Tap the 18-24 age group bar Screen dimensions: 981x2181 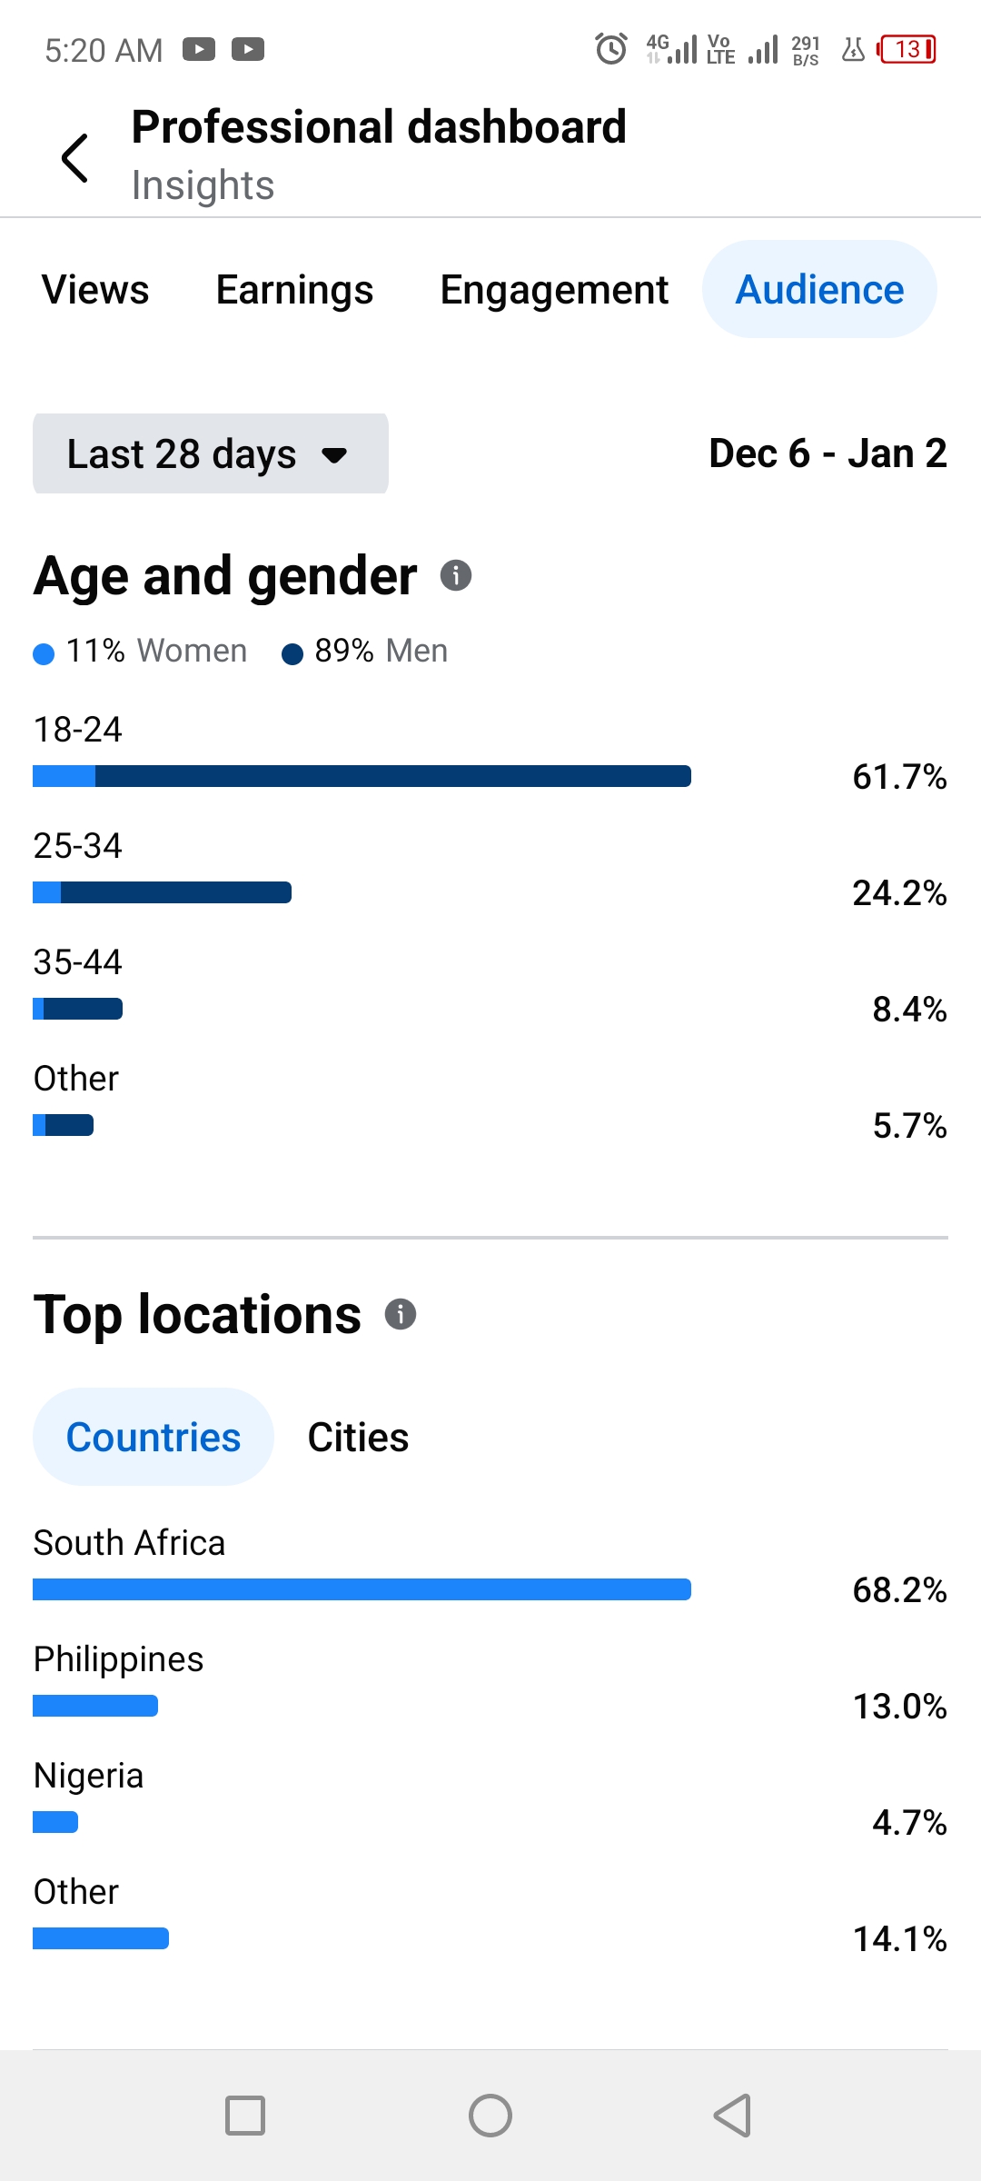pos(362,776)
